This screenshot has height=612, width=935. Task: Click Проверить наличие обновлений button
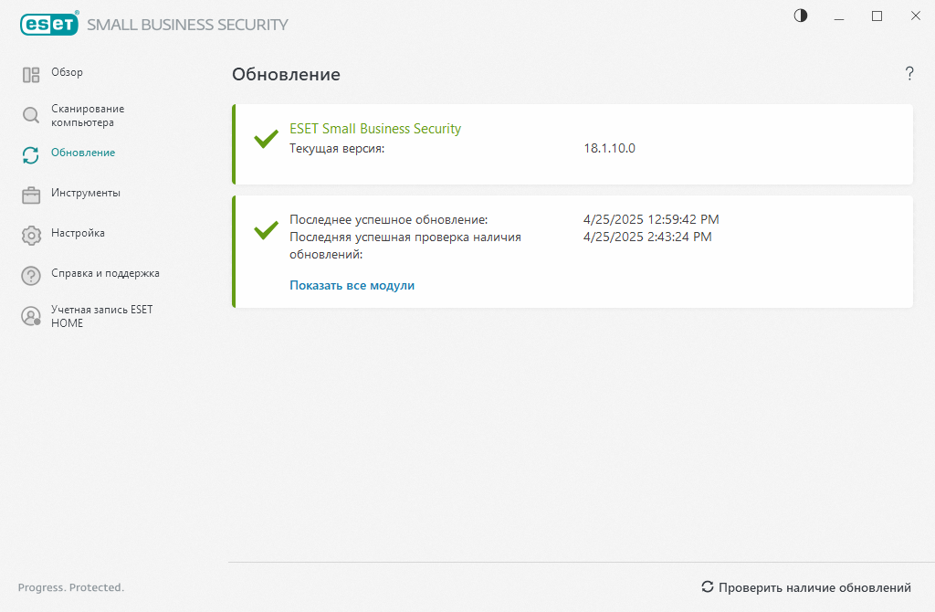(806, 587)
